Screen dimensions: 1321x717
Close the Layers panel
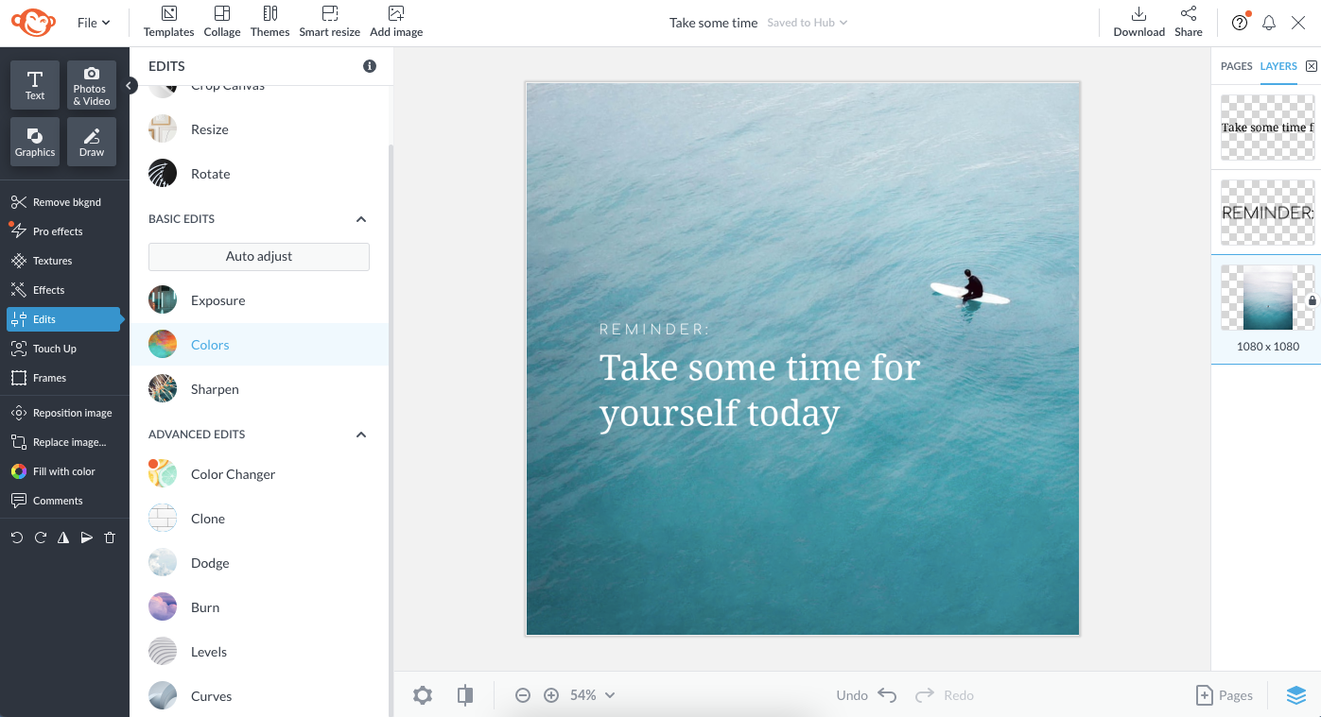(1311, 66)
